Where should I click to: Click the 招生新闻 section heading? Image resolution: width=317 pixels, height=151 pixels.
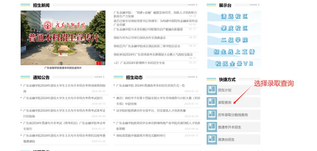click(41, 5)
